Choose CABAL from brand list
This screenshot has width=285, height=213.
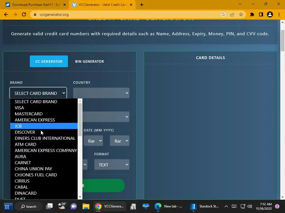click(44, 187)
